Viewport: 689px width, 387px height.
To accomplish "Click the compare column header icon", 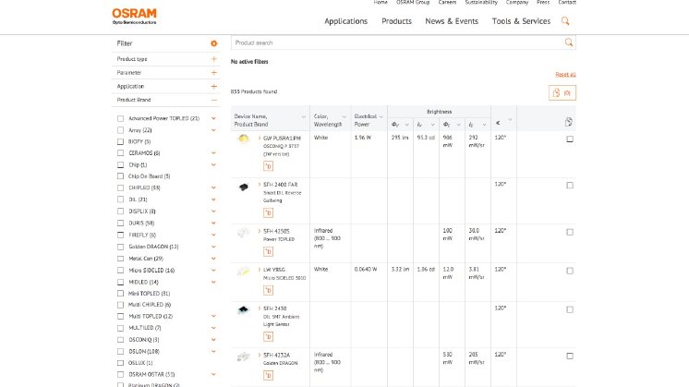I will click(569, 122).
